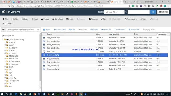
Task: Open Permissions for selected file
Action: [131, 19]
